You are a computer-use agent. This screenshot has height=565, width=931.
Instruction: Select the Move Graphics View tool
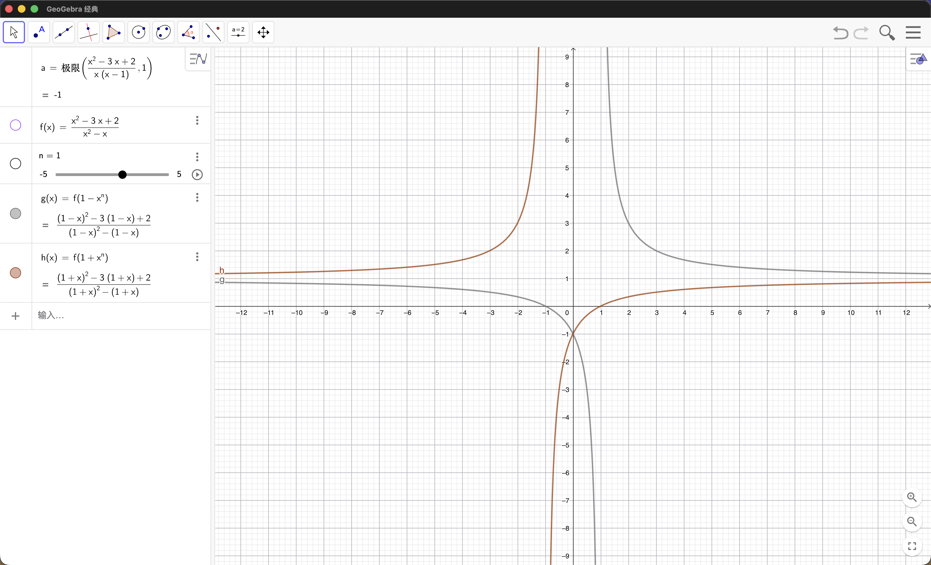(263, 32)
